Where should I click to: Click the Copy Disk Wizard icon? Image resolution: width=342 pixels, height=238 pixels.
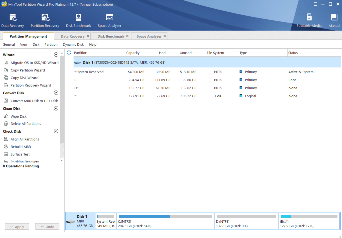tap(6, 78)
